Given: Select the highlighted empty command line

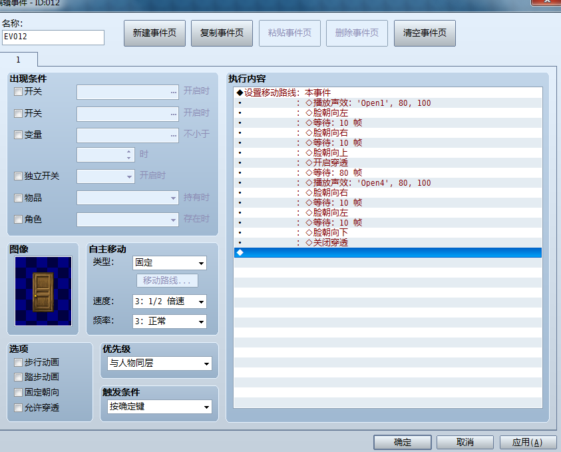Looking at the screenshot, I should (388, 253).
